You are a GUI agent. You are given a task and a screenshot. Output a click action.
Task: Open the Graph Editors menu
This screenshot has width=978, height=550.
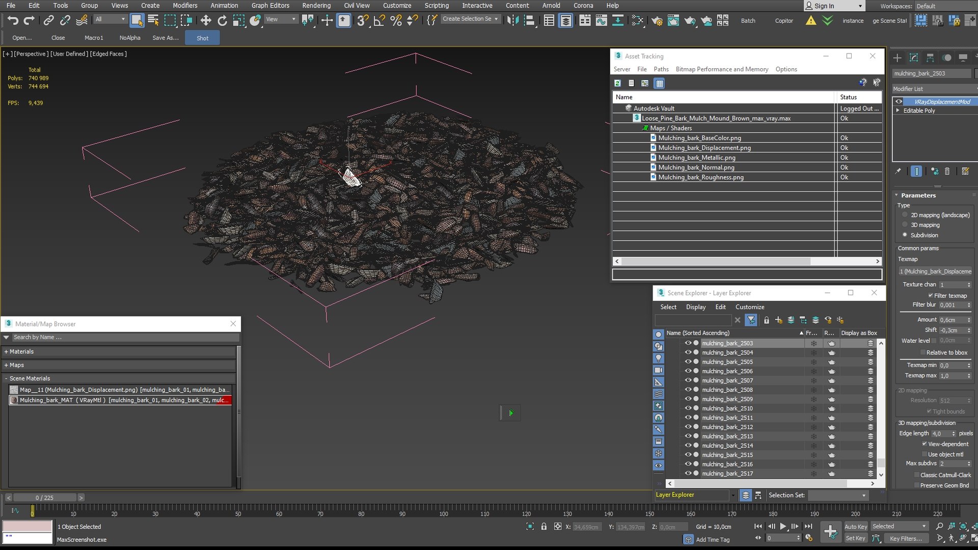(270, 6)
